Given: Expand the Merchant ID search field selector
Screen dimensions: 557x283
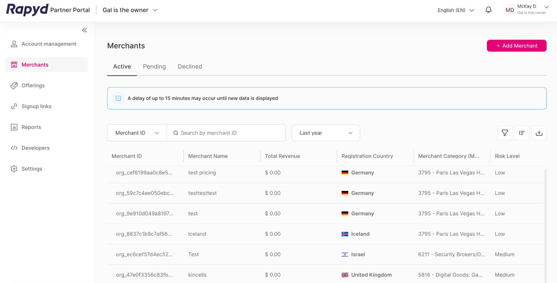Looking at the screenshot, I should coord(137,133).
